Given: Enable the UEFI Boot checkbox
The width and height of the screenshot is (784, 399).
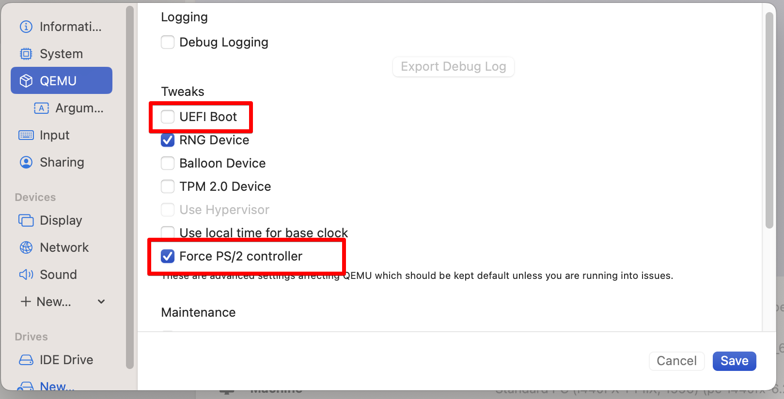Looking at the screenshot, I should point(168,117).
